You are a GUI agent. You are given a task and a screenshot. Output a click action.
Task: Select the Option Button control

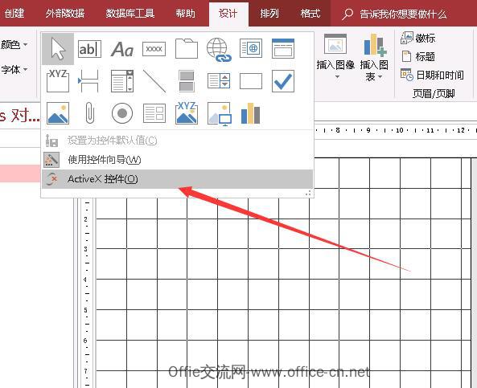(122, 113)
